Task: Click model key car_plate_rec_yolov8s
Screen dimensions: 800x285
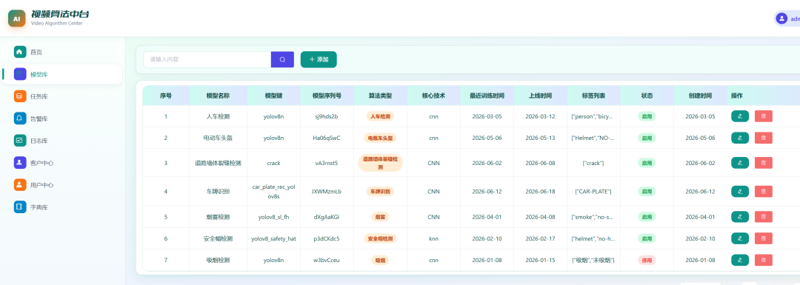Action: (x=273, y=191)
